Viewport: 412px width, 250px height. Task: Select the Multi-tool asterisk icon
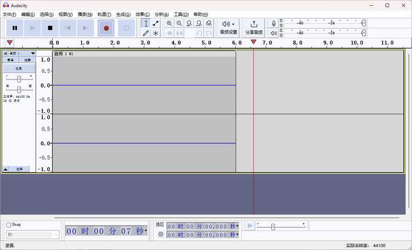156,33
